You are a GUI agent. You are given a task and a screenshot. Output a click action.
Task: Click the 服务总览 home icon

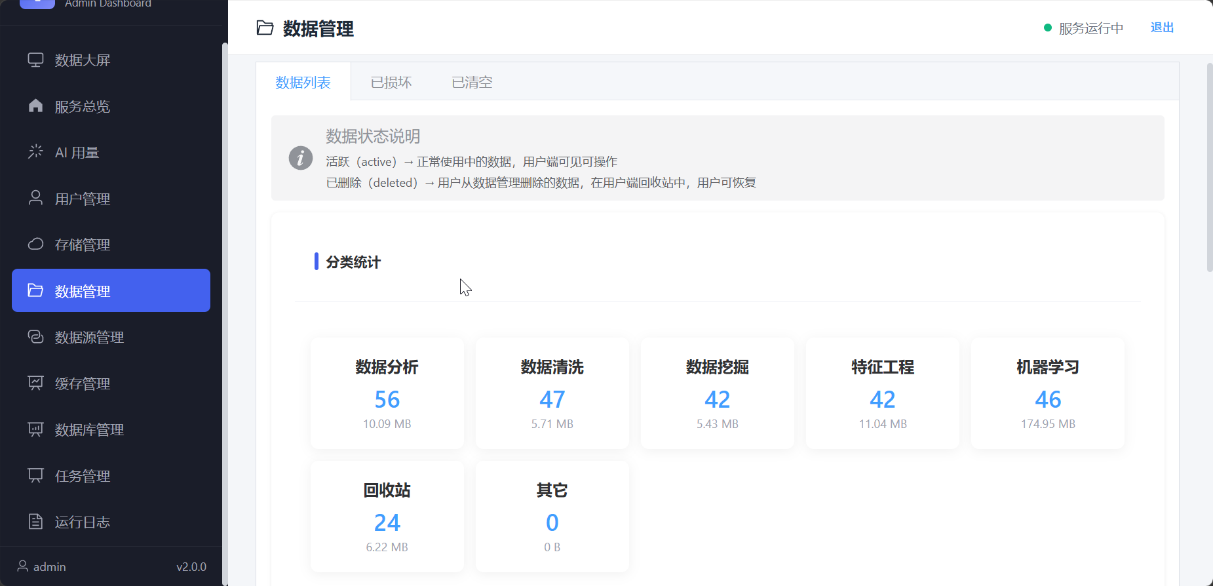click(x=35, y=106)
